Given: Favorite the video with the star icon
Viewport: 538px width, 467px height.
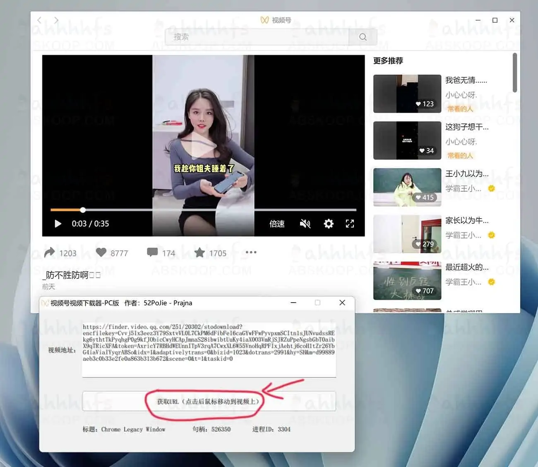Looking at the screenshot, I should click(x=200, y=252).
